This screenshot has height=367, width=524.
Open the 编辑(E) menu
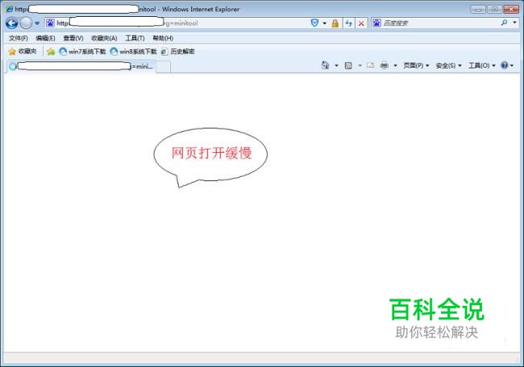point(45,38)
